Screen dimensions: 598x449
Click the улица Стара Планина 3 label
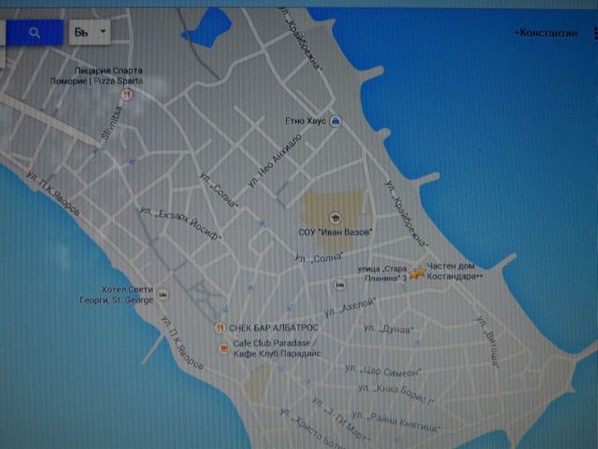click(383, 273)
